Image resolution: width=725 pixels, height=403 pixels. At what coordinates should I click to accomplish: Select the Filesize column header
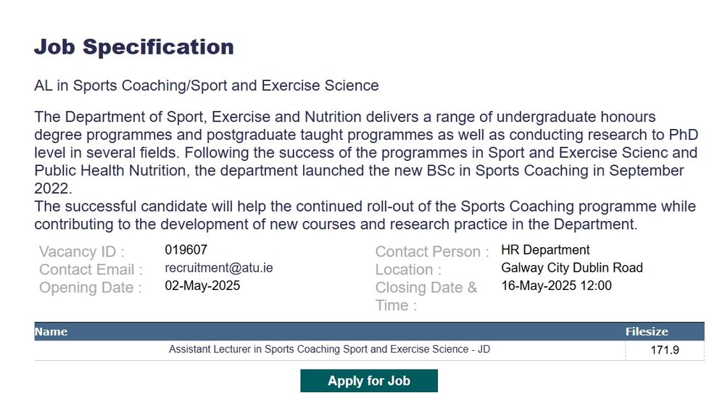pos(647,331)
